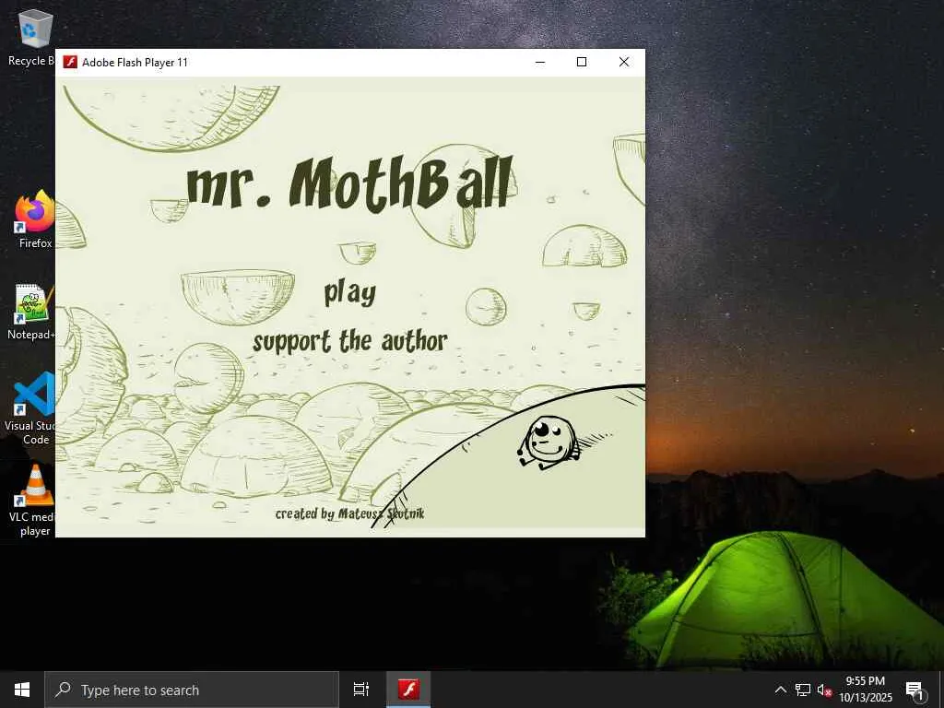Minimize the Adobe Flash Player window

point(540,62)
